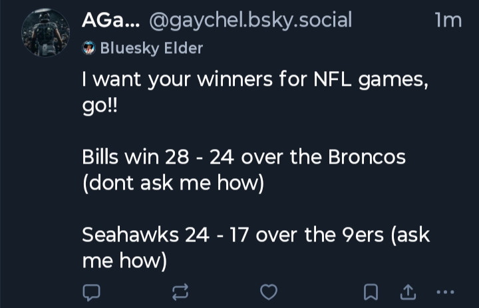
Task: Select the "Bluesky Elder" label text
Action: [x=152, y=48]
